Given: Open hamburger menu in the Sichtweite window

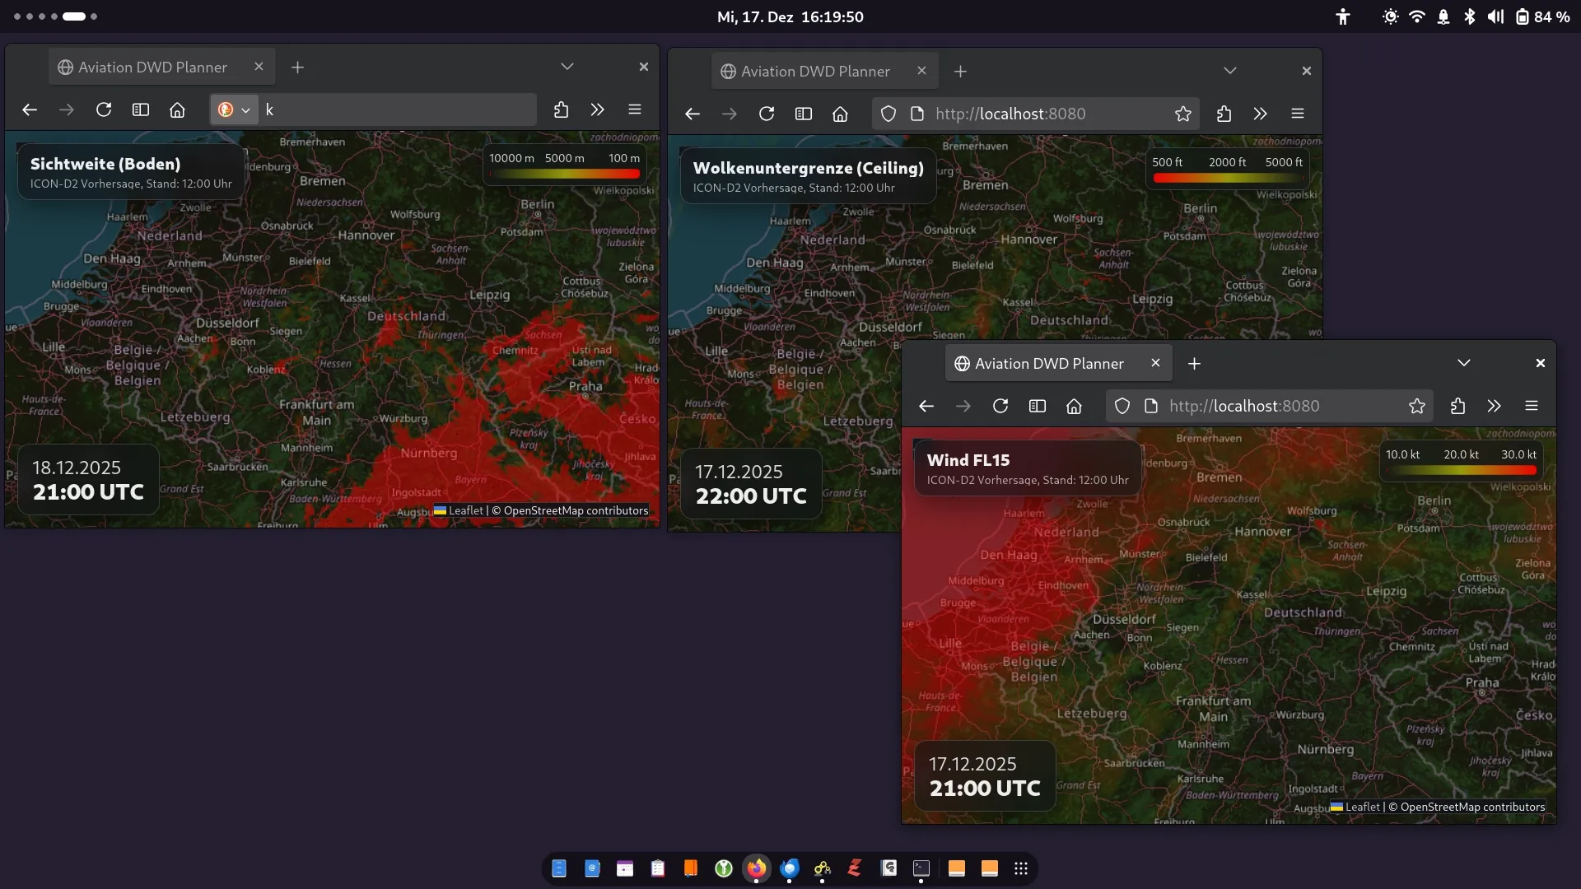Looking at the screenshot, I should pyautogui.click(x=634, y=109).
